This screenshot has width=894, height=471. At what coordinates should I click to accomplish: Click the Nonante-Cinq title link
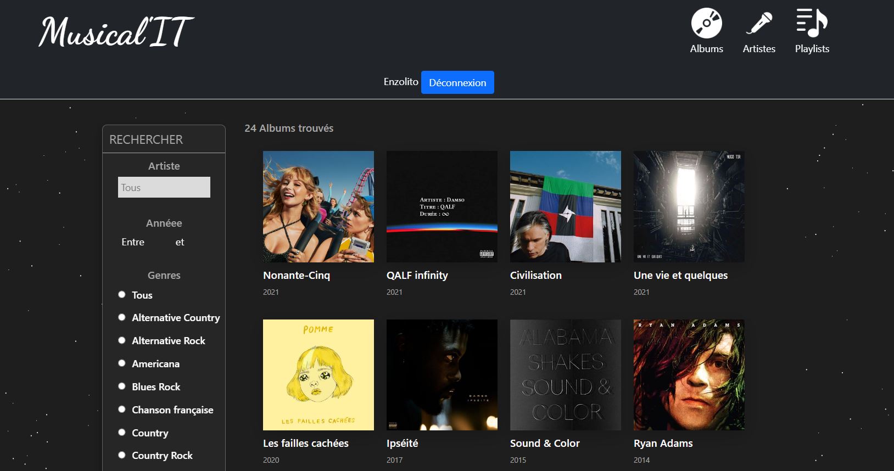coord(297,276)
